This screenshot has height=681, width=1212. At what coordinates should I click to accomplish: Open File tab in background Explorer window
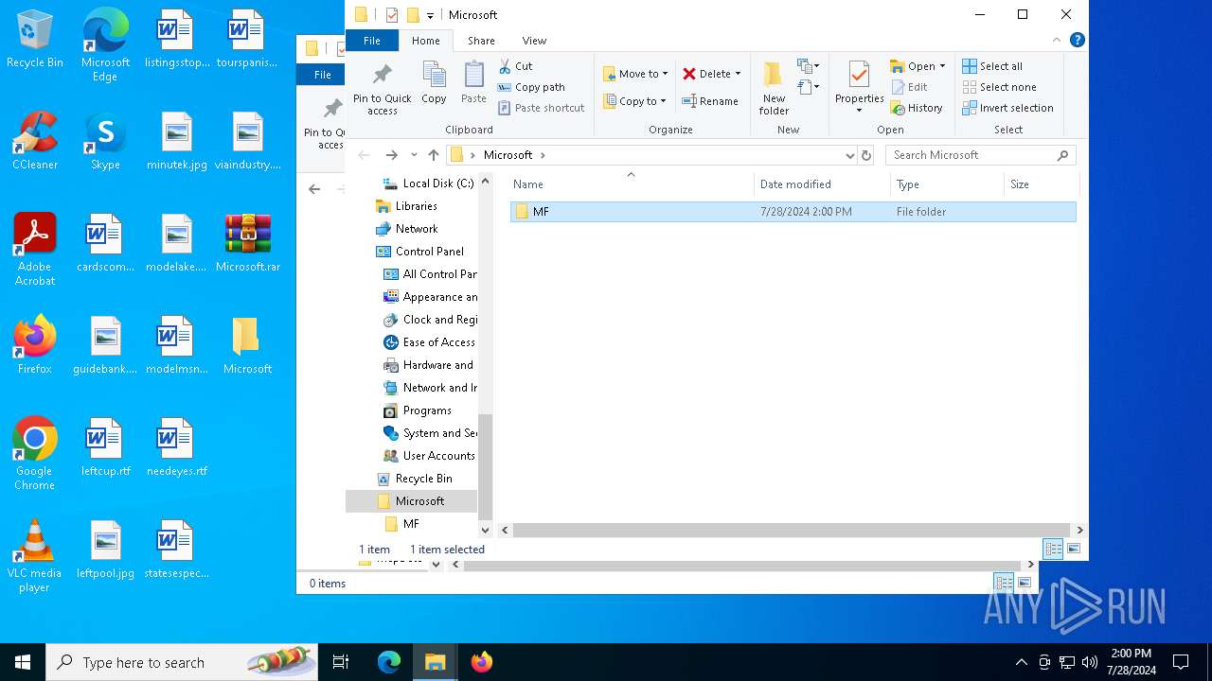[x=322, y=75]
